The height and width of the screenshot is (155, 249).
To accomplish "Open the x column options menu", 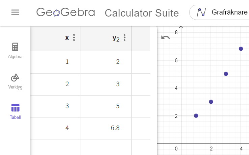I will pyautogui.click(x=74, y=38).
